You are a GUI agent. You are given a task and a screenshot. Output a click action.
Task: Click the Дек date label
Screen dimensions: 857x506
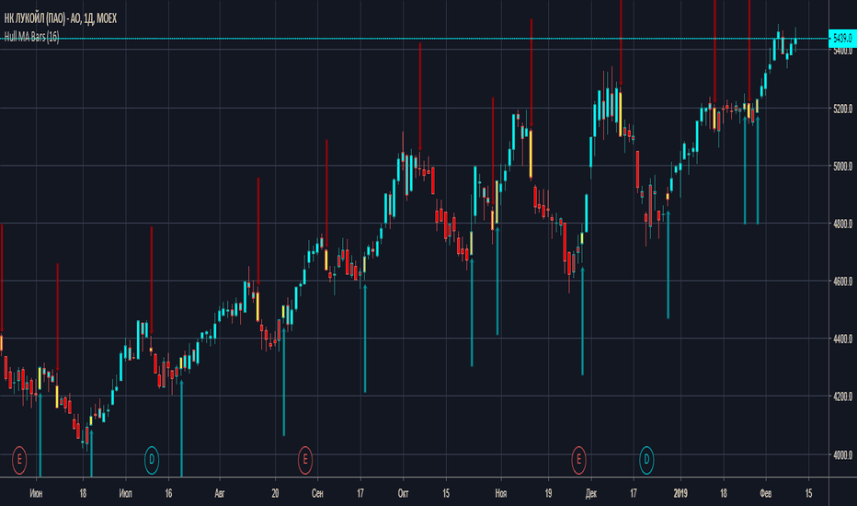tap(591, 493)
